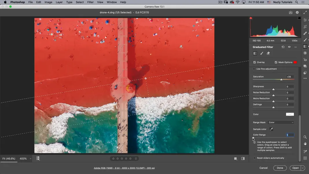Choose eraser remove-from-mask icon
This screenshot has height=174, width=309.
click(x=268, y=53)
